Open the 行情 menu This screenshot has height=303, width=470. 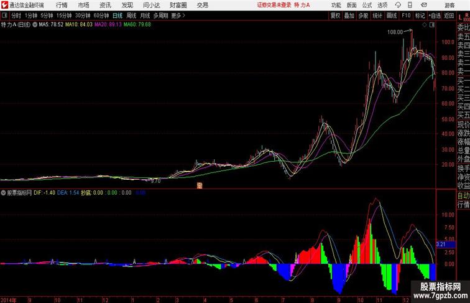point(62,5)
